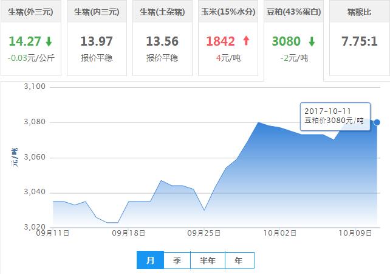Click 报价平稳 under 13.97

click(97, 58)
